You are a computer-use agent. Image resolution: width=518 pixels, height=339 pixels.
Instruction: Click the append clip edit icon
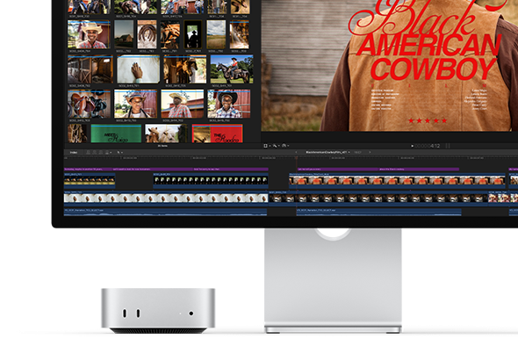point(101,152)
